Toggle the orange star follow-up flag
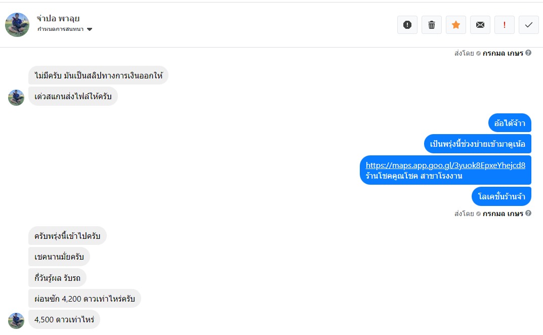The width and height of the screenshot is (543, 335). pyautogui.click(x=456, y=25)
